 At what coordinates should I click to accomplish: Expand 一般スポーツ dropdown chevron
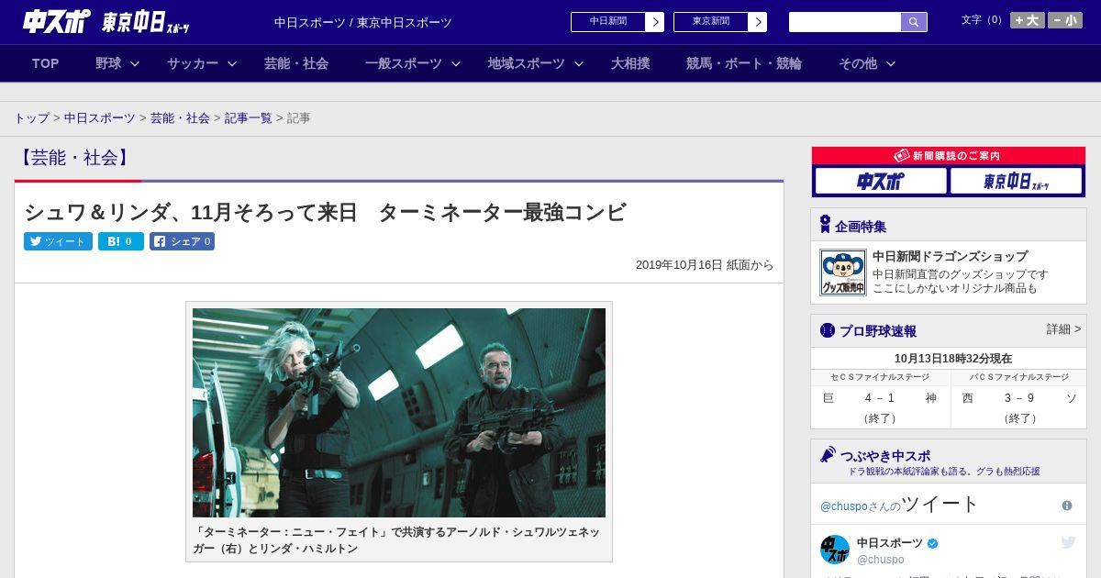tap(456, 63)
